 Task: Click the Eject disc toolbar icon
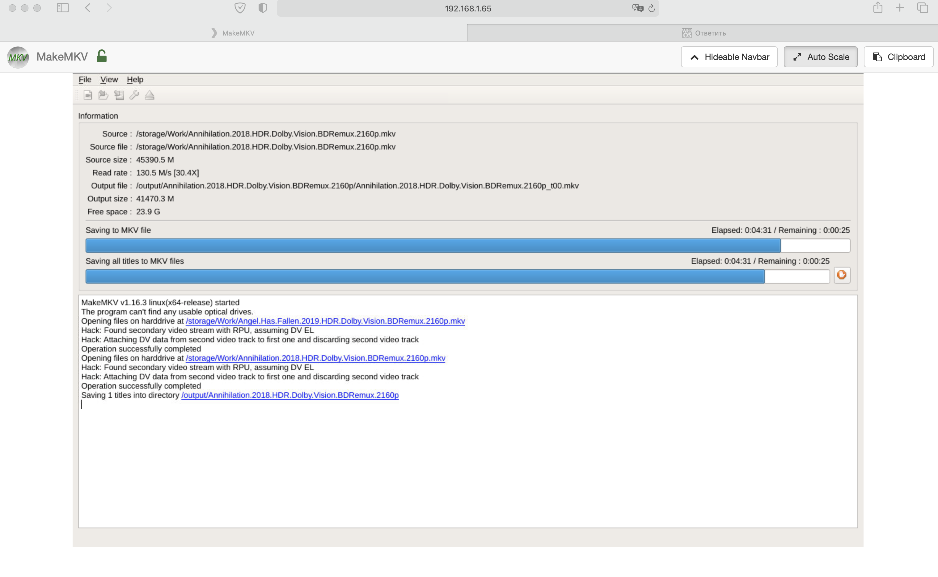(150, 95)
